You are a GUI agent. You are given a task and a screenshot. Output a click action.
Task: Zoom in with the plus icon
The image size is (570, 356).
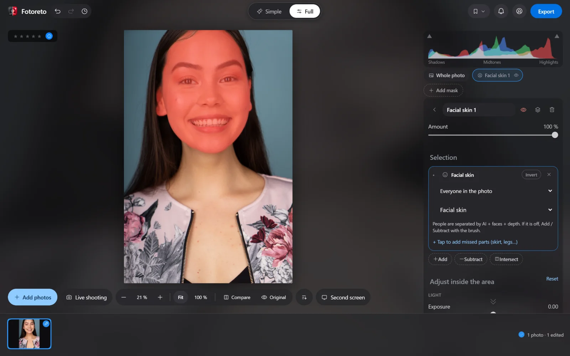tap(160, 297)
